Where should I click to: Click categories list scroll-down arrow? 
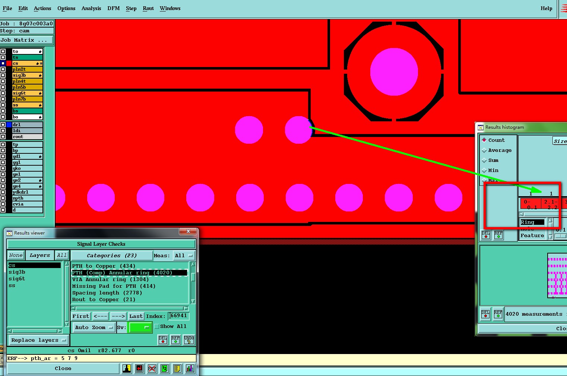(193, 301)
